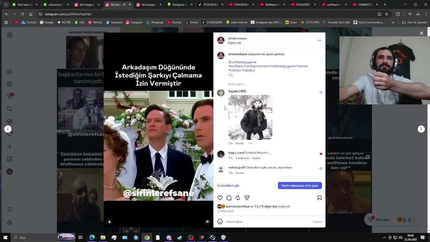Open the @wolfteamjoygame mention link
This screenshot has width=430, height=242.
coord(242,62)
